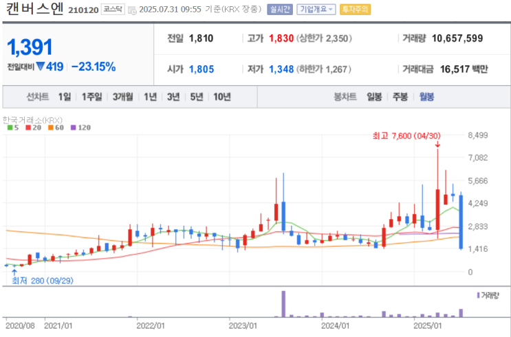Click the 실시간 real-time button
This screenshot has height=337, width=511.
(280, 10)
